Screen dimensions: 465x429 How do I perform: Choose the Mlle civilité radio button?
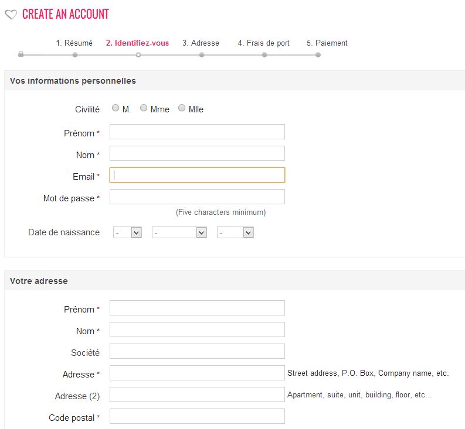pos(182,108)
